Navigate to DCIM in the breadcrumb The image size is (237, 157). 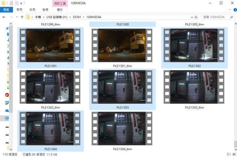(77, 17)
